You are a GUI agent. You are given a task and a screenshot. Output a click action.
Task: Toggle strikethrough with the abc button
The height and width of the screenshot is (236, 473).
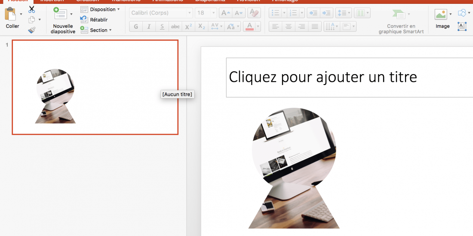point(175,27)
